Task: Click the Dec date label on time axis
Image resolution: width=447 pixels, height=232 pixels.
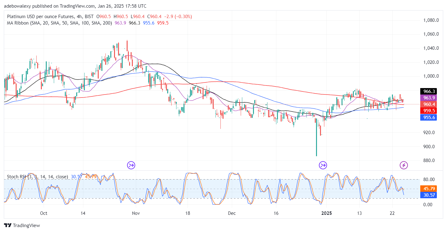Action: tap(232, 213)
